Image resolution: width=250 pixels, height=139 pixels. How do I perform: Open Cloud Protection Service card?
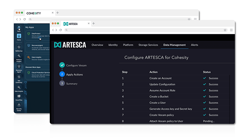click(x=37, y=75)
